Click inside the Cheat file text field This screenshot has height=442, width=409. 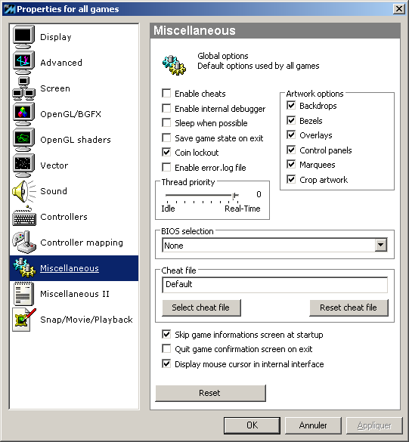(x=274, y=285)
